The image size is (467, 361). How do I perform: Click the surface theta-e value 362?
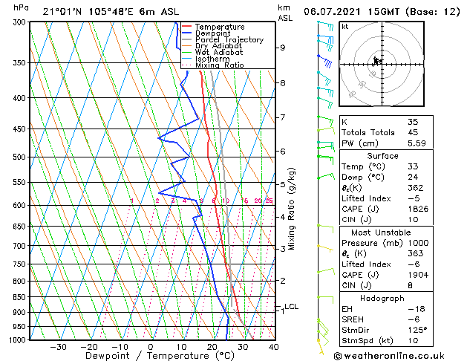(x=416, y=188)
